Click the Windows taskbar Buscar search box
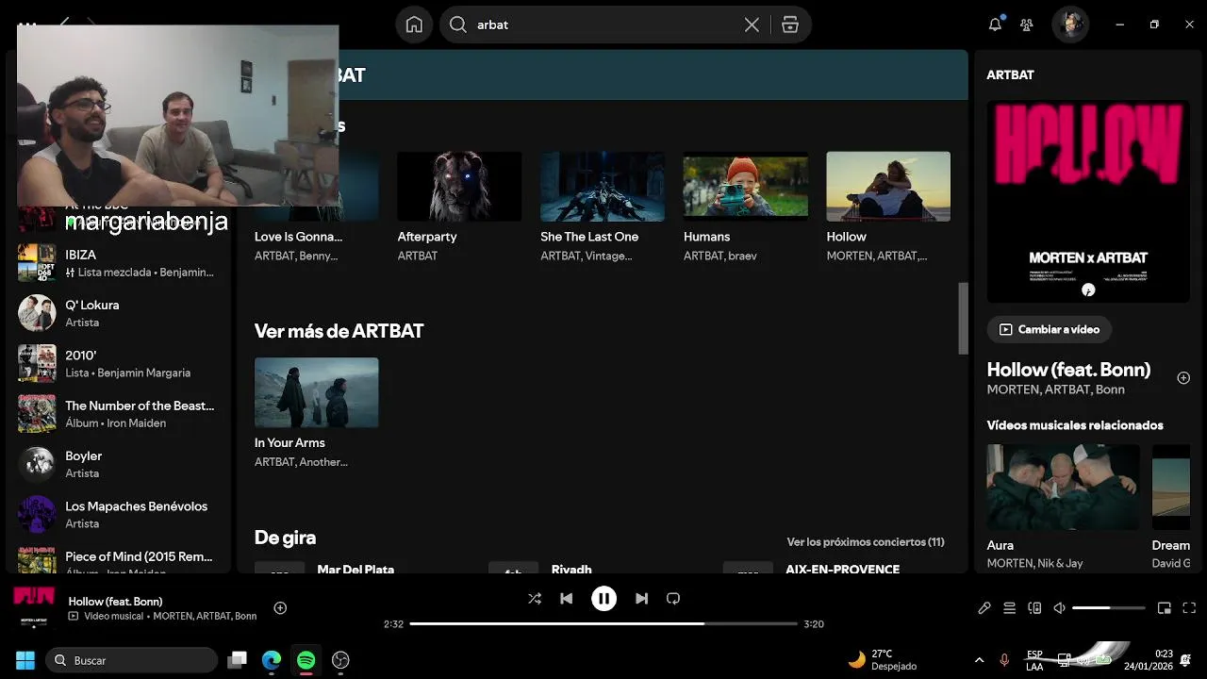Screen dimensions: 1207x679 pyautogui.click(x=131, y=660)
